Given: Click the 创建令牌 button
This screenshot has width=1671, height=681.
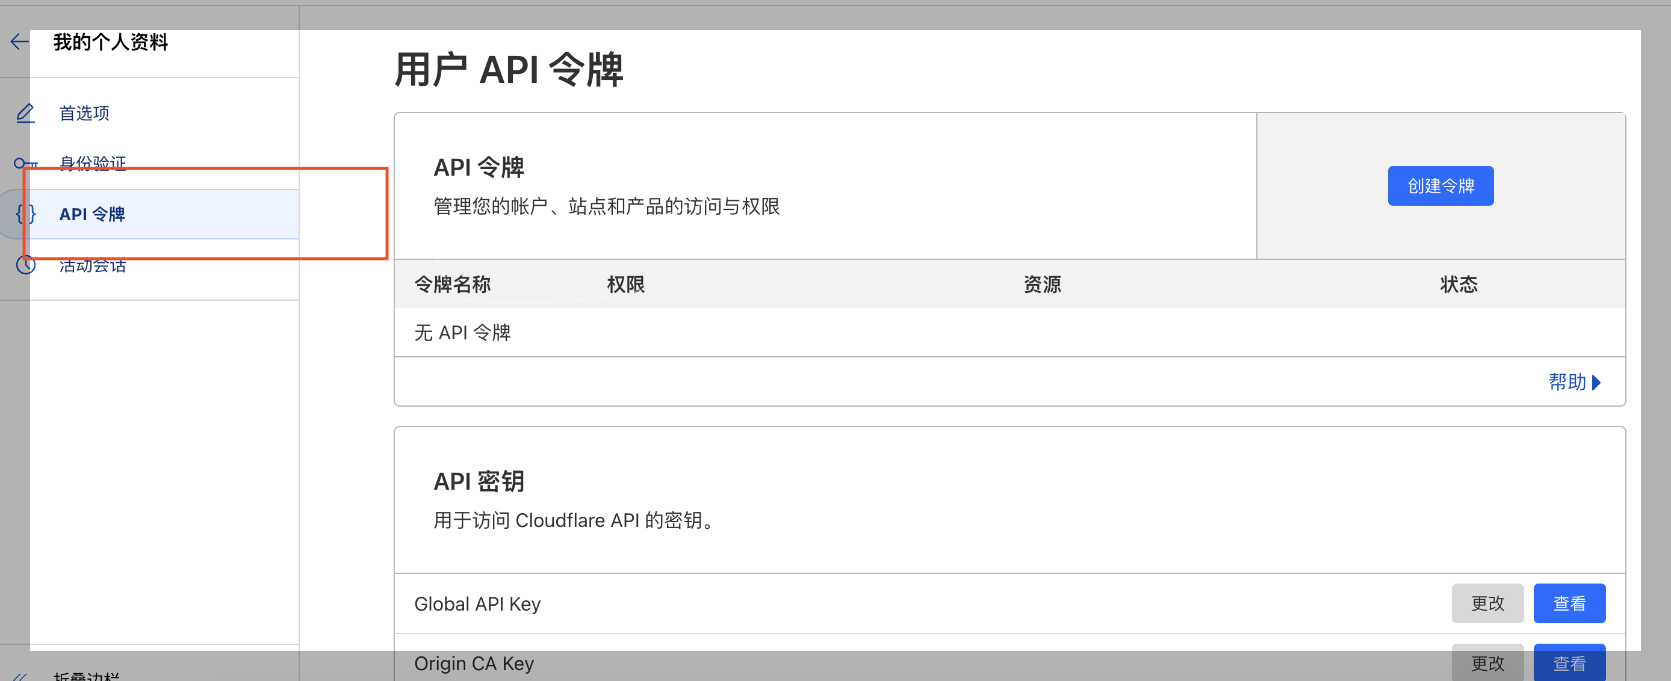Looking at the screenshot, I should 1440,186.
